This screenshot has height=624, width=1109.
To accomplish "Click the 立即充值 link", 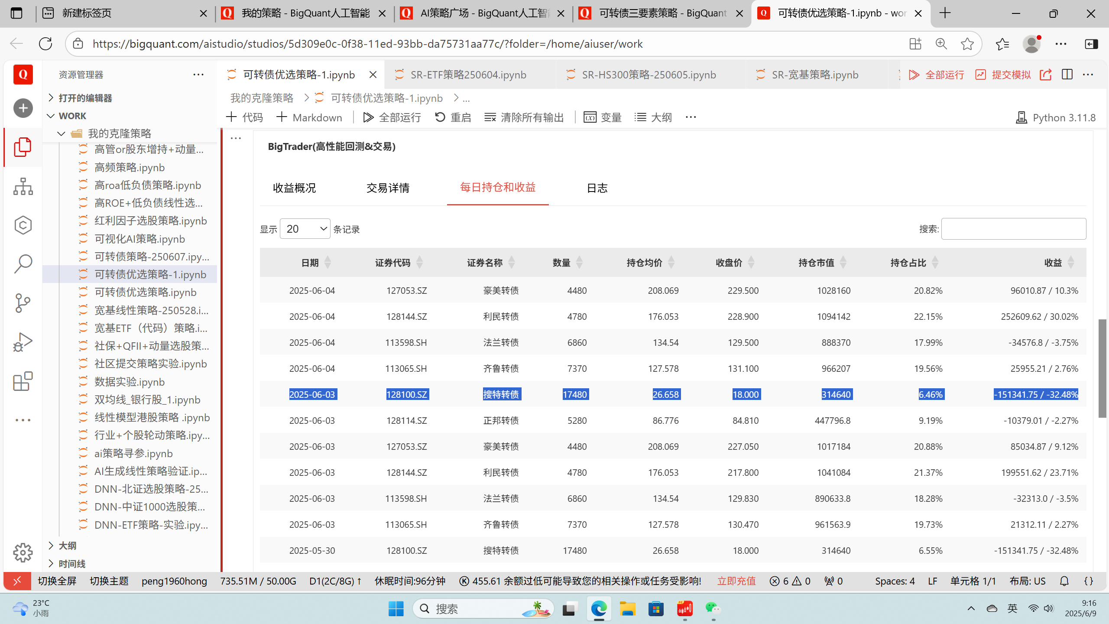I will [736, 581].
